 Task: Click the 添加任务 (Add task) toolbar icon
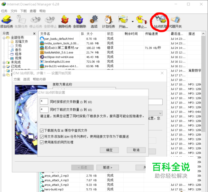pyautogui.click(x=6, y=22)
